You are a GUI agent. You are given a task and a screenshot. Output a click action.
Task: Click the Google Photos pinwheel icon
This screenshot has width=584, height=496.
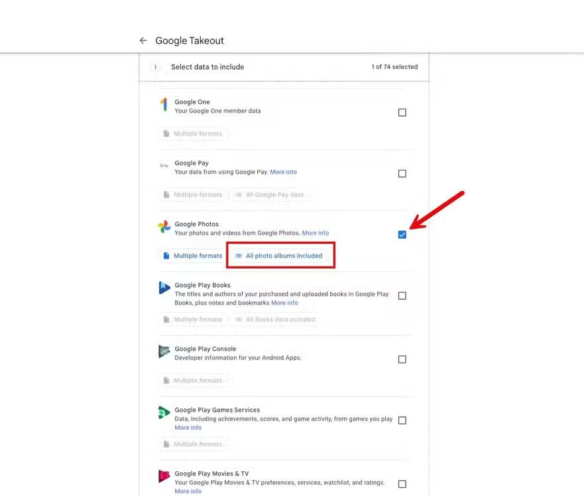point(164,227)
